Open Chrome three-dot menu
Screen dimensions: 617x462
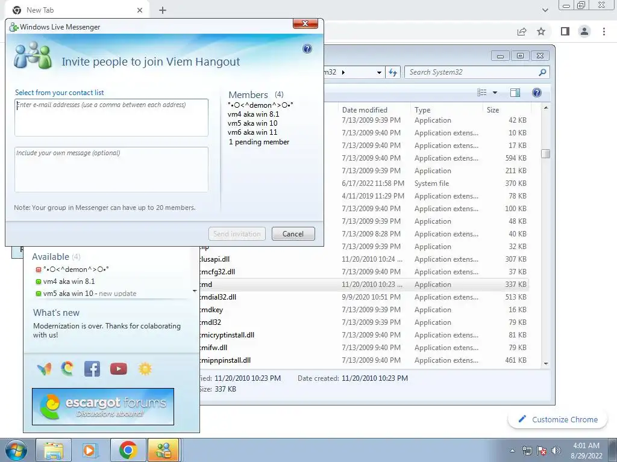point(604,31)
